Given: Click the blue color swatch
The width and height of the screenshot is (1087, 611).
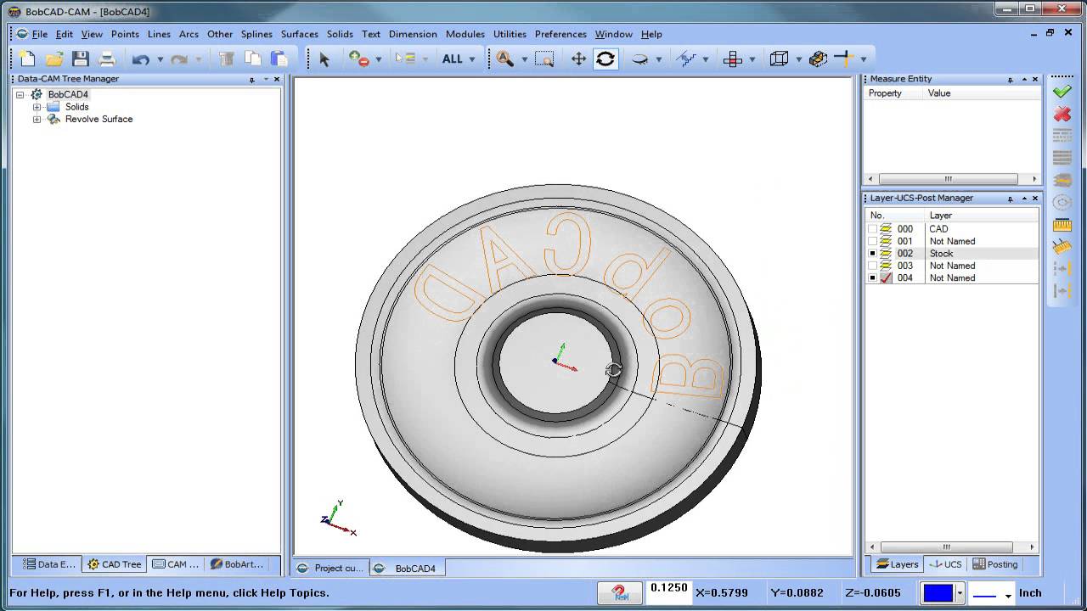Looking at the screenshot, I should [938, 593].
